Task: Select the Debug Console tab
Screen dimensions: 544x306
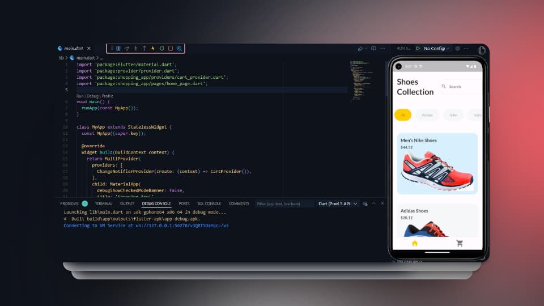Action: click(156, 203)
